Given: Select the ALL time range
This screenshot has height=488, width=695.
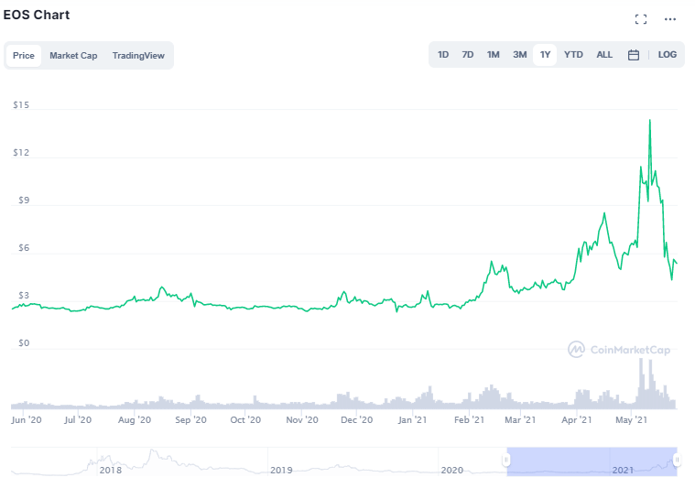Looking at the screenshot, I should point(604,55).
